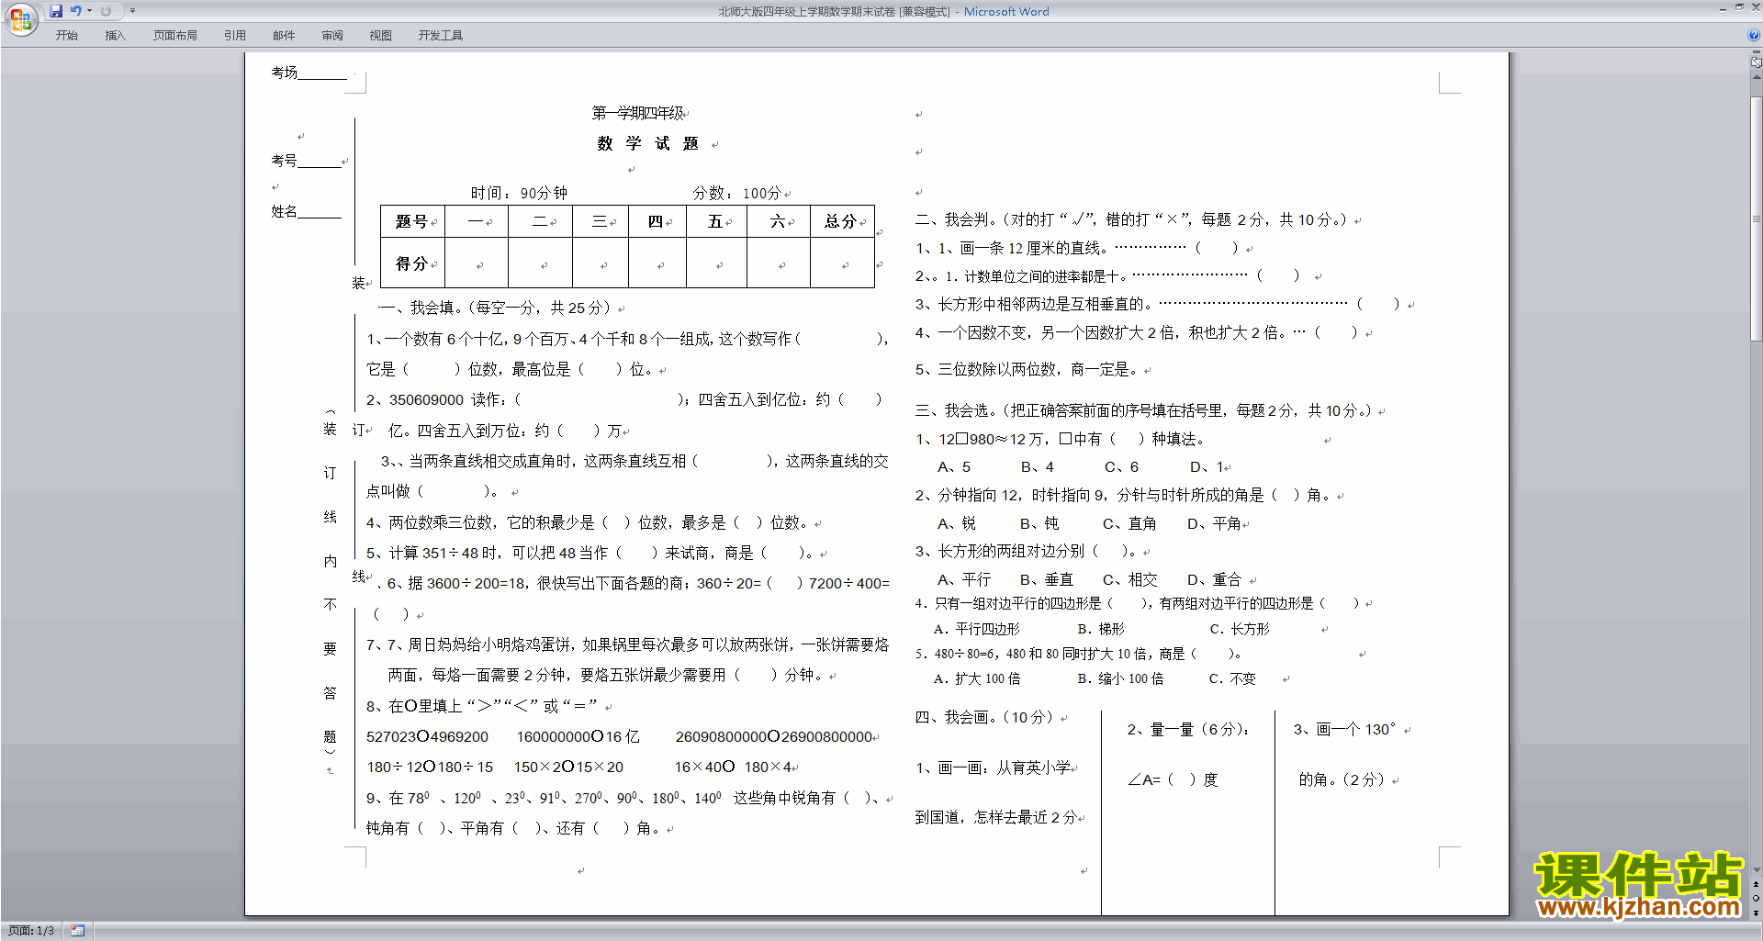
Task: Click the section heading 二、我会判。
Action: tap(960, 219)
